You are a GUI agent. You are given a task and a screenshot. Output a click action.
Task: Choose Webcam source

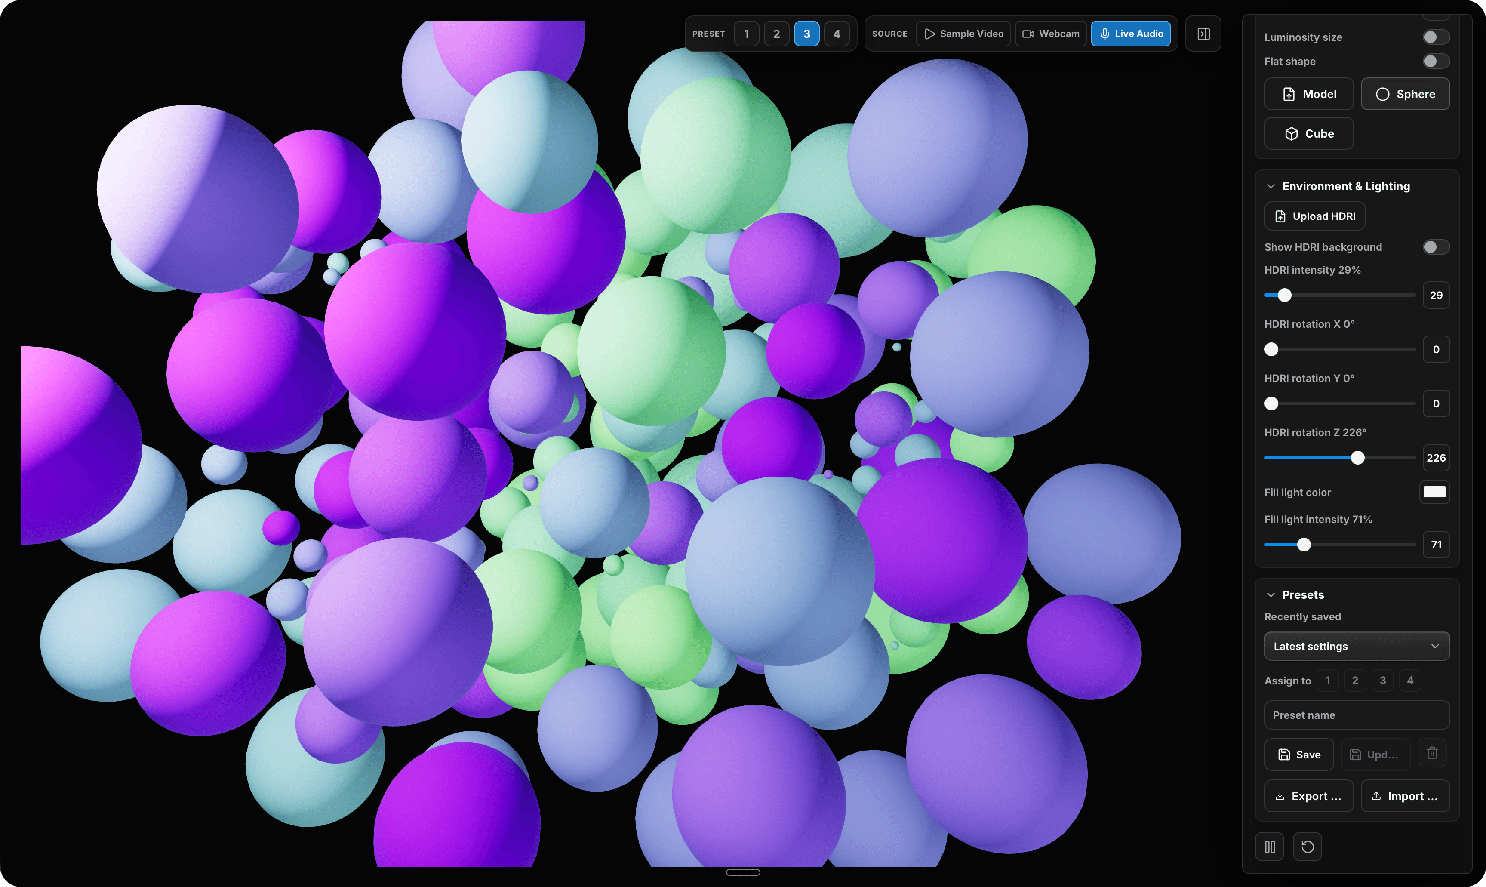click(x=1050, y=34)
